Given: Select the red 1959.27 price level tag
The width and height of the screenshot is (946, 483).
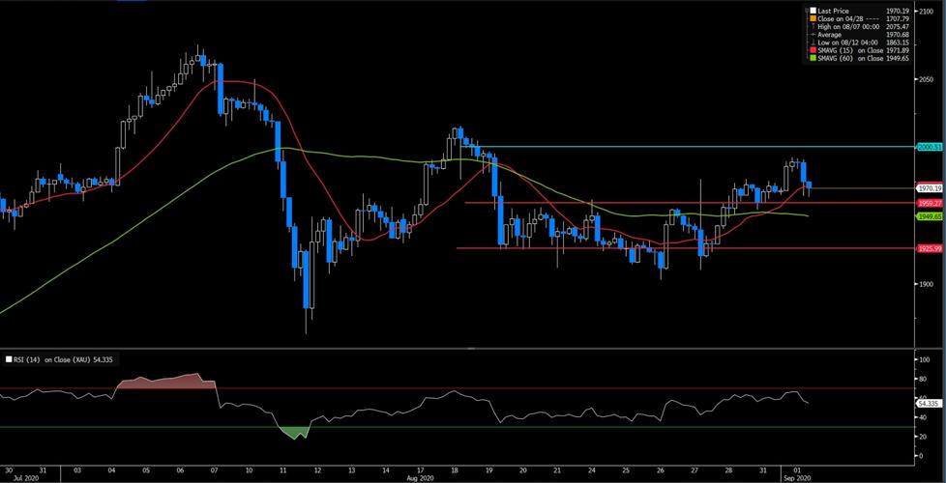Looking at the screenshot, I should point(929,204).
